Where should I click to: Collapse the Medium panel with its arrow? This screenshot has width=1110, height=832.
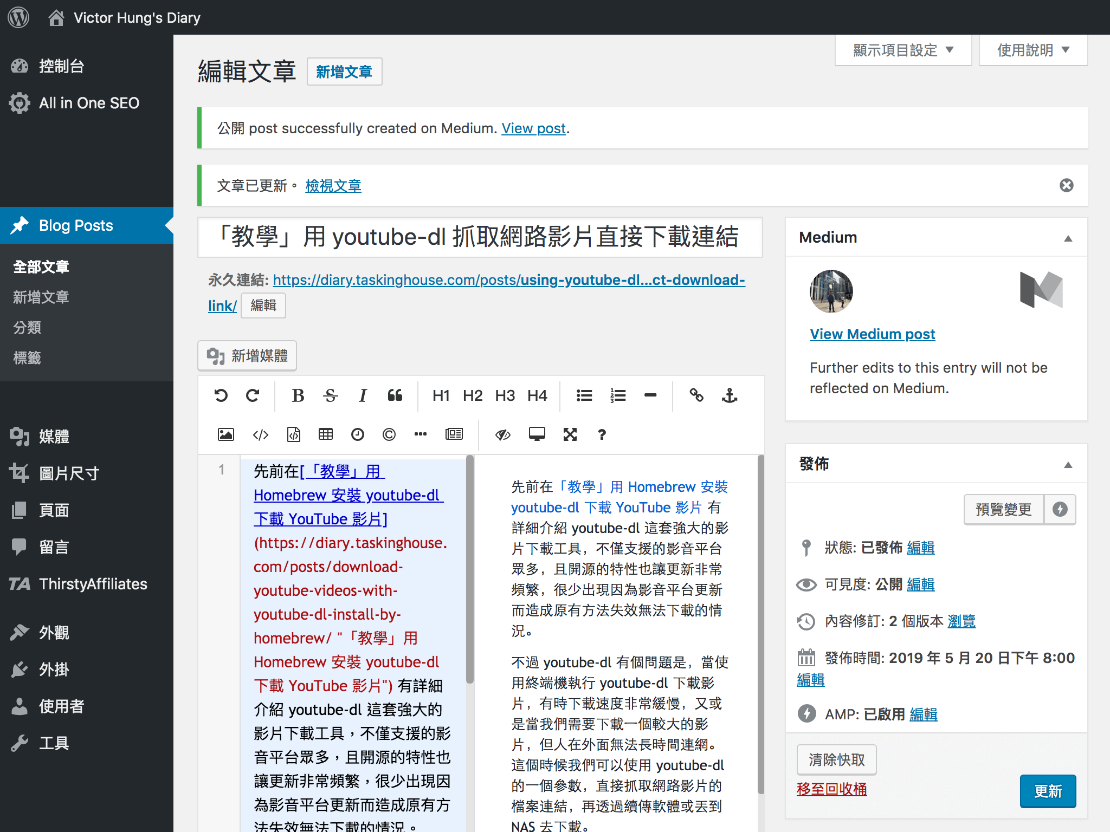pos(1068,238)
